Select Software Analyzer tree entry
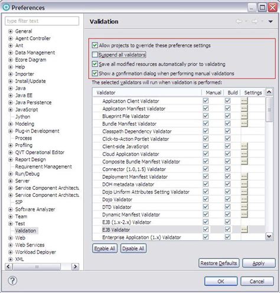Viewport: 280px width, 293px height. click(35, 209)
